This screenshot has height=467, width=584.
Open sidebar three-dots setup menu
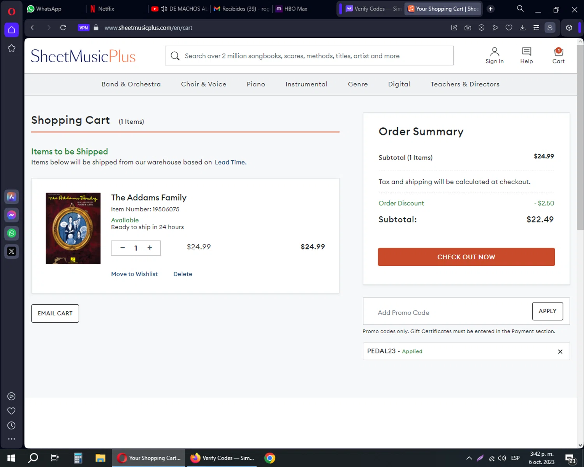click(x=11, y=439)
